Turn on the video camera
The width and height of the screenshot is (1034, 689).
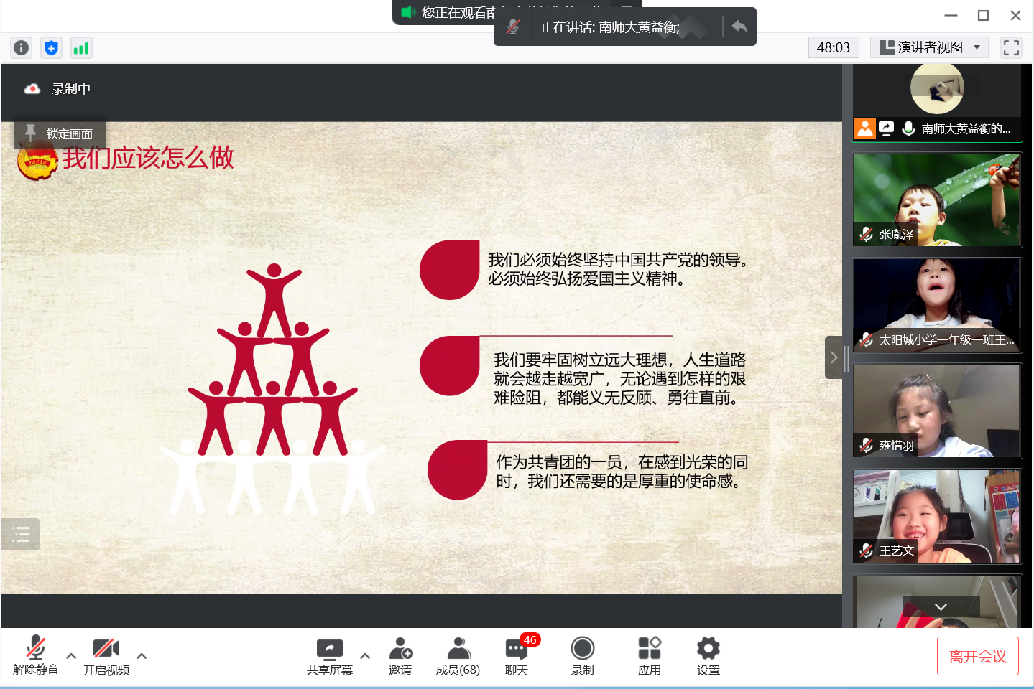(106, 656)
